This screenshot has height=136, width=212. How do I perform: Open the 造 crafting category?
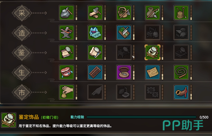[22, 33]
